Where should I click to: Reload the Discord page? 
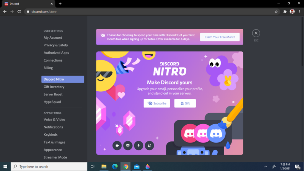(x=19, y=12)
